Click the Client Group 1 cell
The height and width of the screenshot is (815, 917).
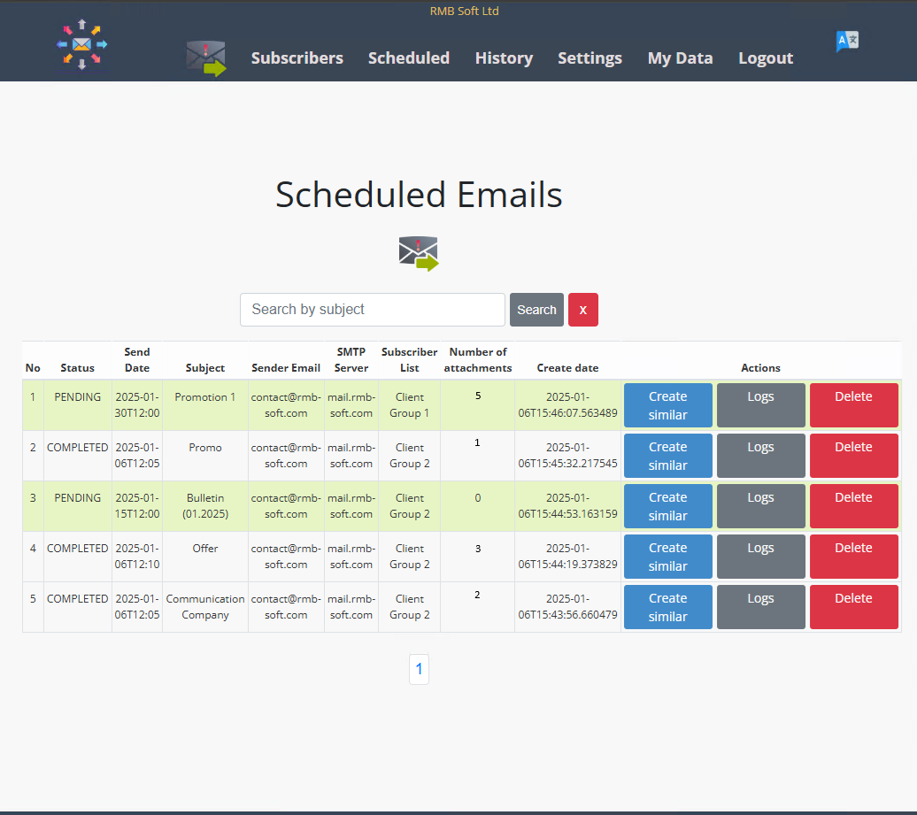click(x=409, y=405)
